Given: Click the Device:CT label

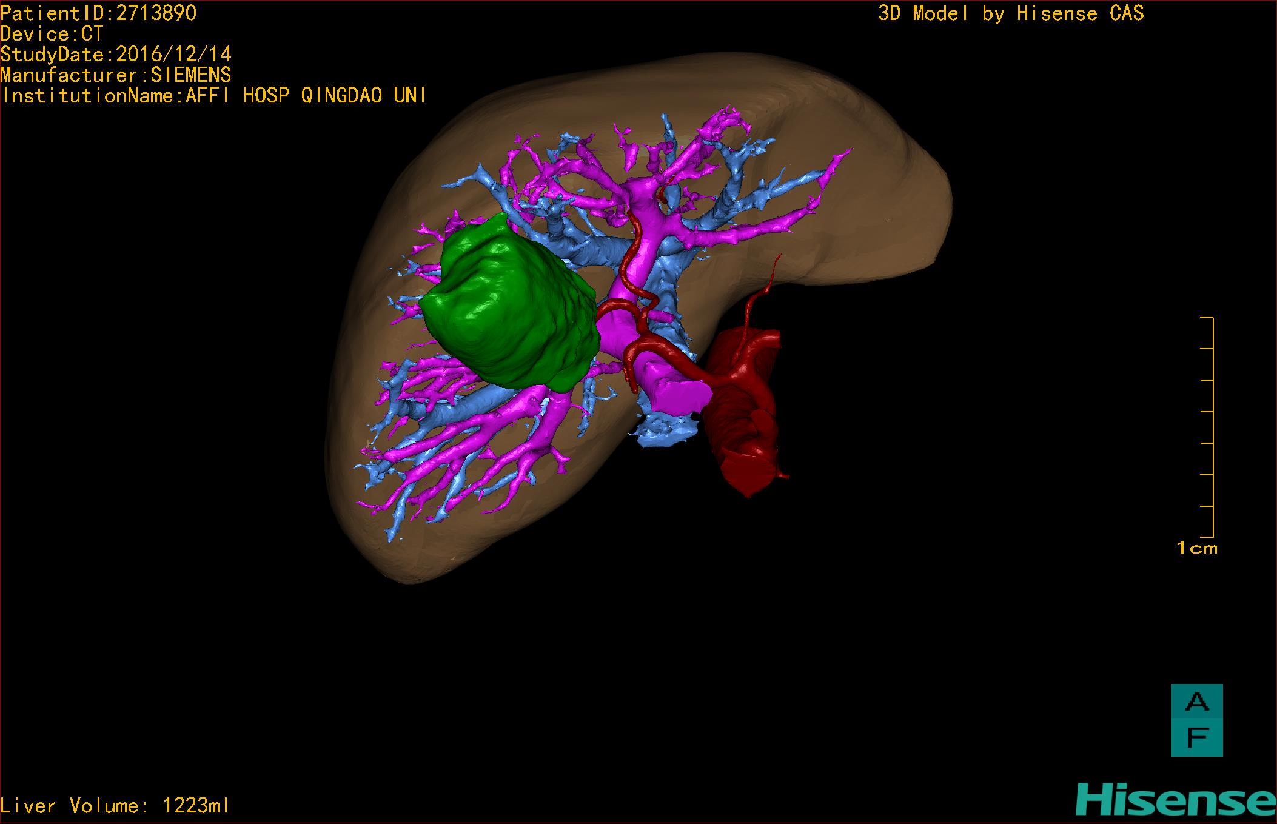Looking at the screenshot, I should (52, 34).
